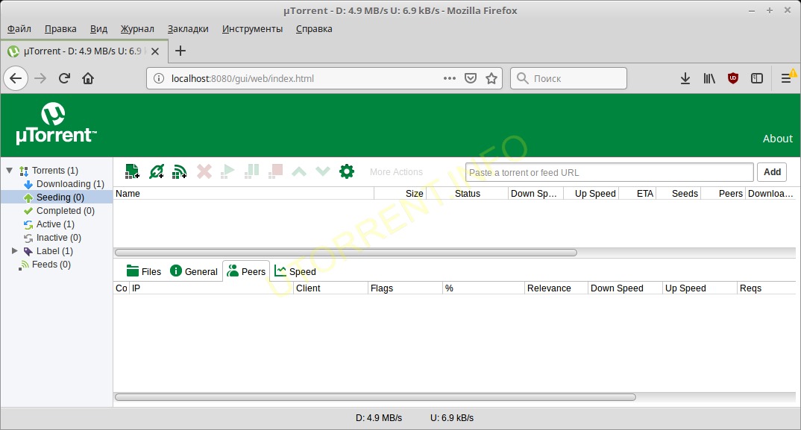Go to the Firefox Home page icon

coord(88,78)
